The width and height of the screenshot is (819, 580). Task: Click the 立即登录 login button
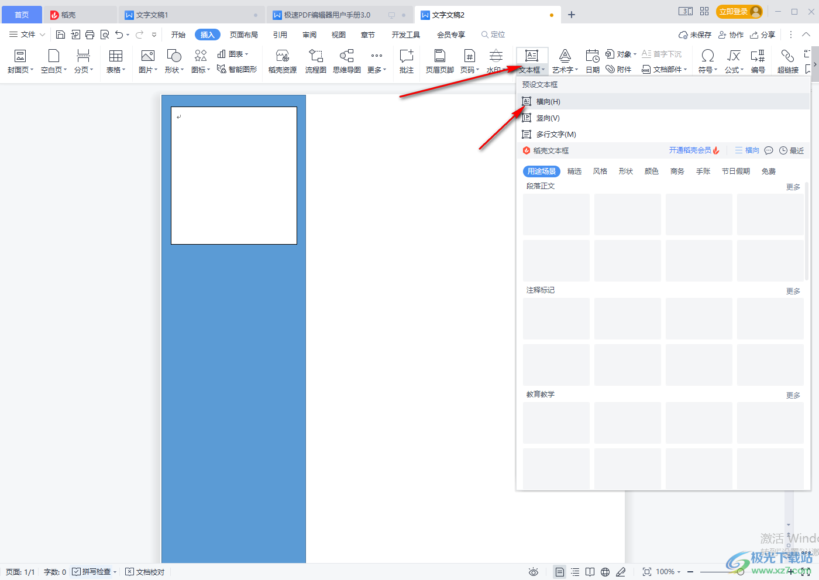point(739,12)
